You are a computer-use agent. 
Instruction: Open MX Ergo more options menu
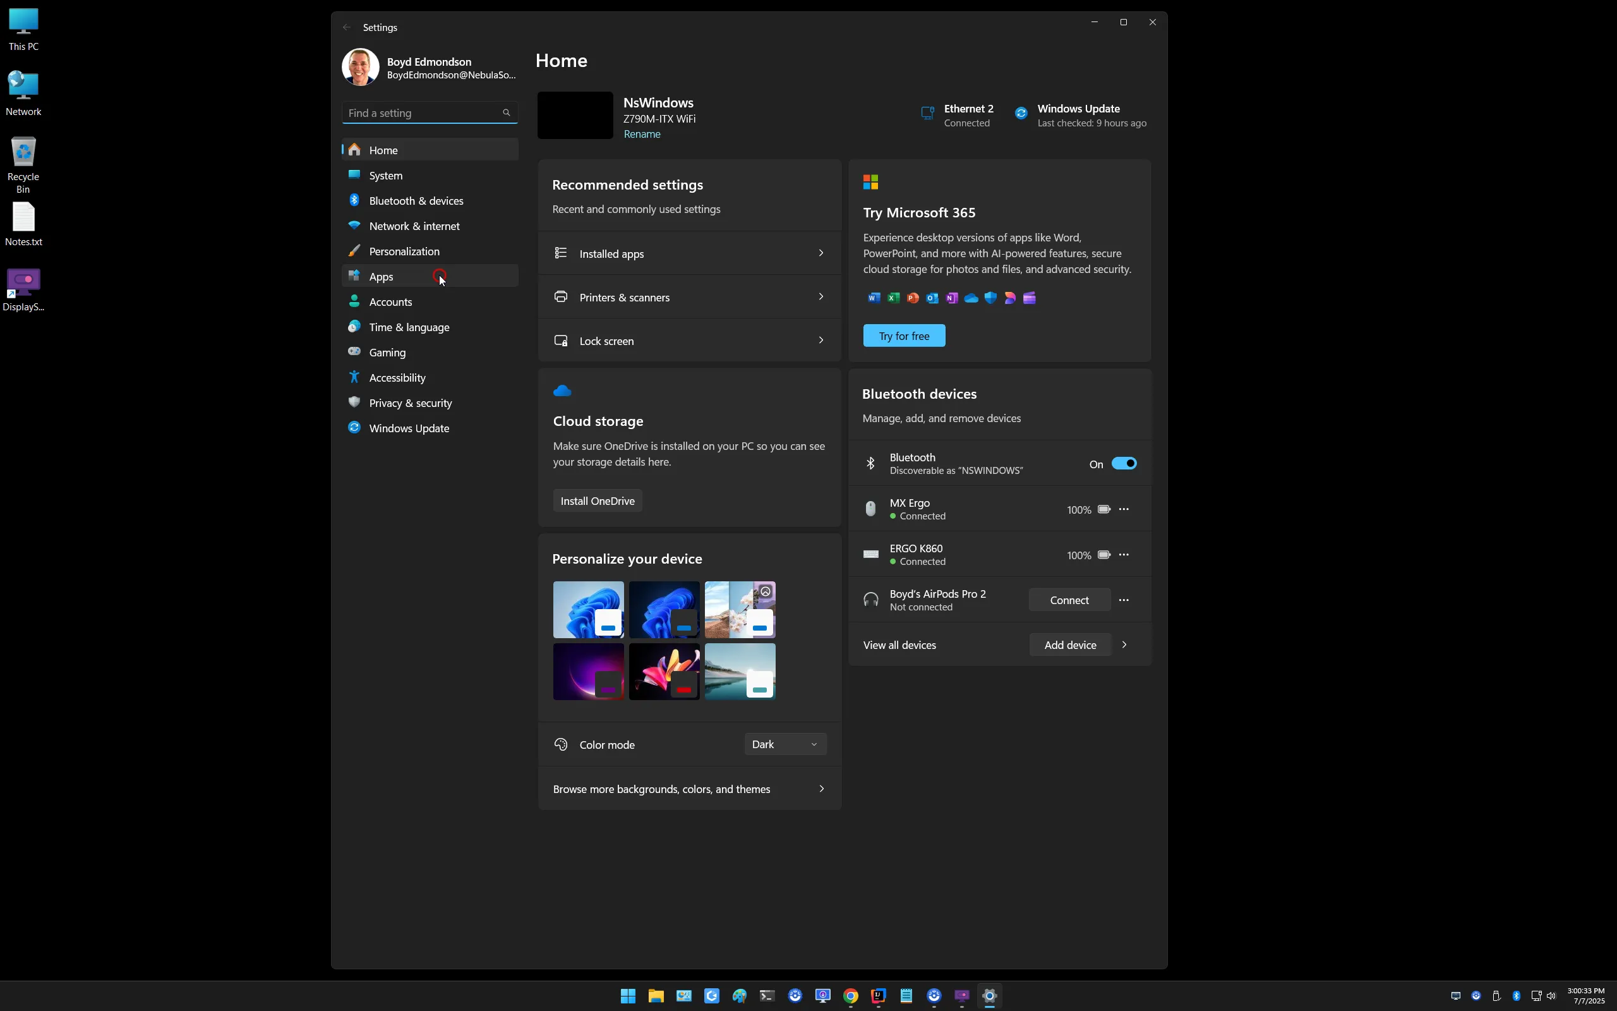click(1123, 509)
